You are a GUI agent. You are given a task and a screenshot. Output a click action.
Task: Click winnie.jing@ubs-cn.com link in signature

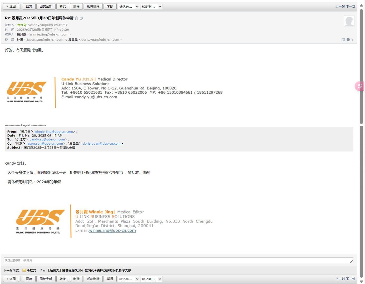coord(112,230)
